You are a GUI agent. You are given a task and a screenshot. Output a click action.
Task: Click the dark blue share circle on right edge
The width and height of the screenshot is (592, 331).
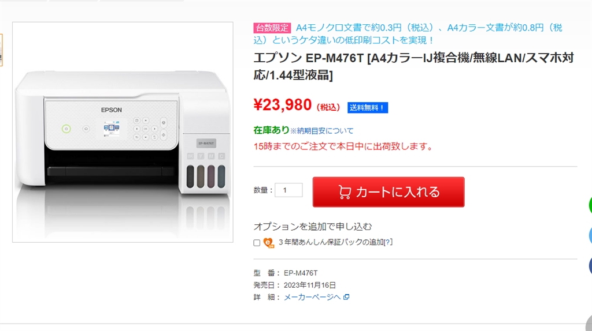[x=590, y=265]
